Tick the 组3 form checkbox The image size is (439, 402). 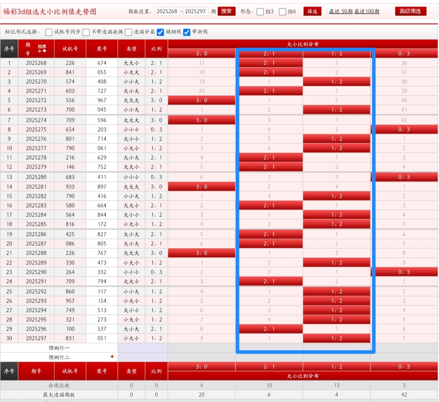tap(260, 12)
